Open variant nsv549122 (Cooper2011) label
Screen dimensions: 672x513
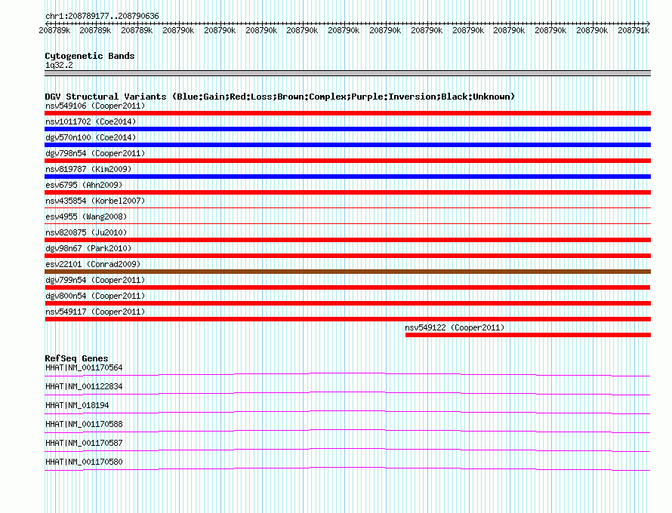[x=455, y=327]
